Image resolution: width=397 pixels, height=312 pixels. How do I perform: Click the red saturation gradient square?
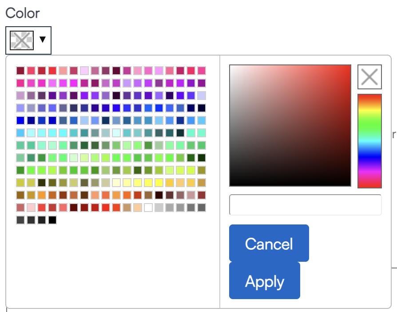point(290,126)
